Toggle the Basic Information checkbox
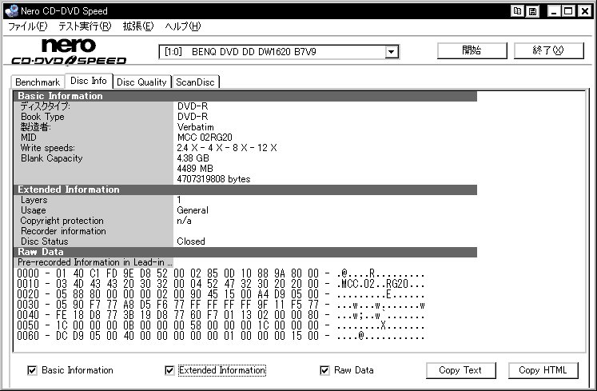The width and height of the screenshot is (597, 391). pos(32,370)
